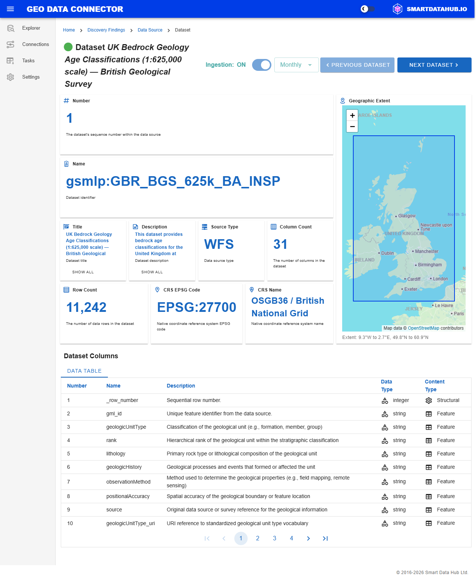Click string type icon for rank row
This screenshot has width=476, height=580.
pyautogui.click(x=385, y=441)
